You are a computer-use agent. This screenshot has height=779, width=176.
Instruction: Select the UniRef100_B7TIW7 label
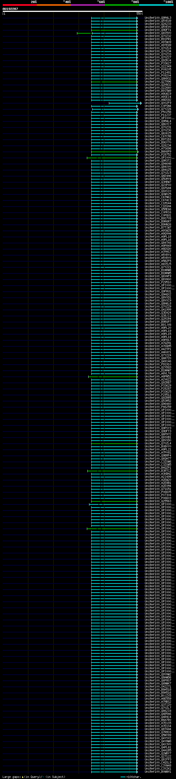pyautogui.click(x=158, y=227)
